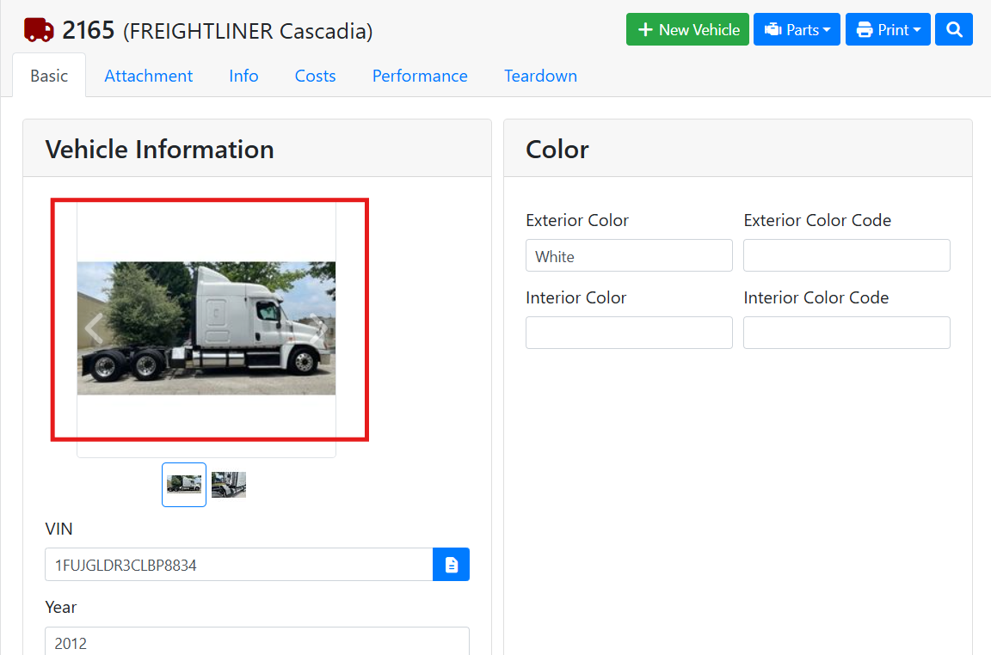This screenshot has width=991, height=655.
Task: Click the main truck photo
Action: pyautogui.click(x=206, y=328)
